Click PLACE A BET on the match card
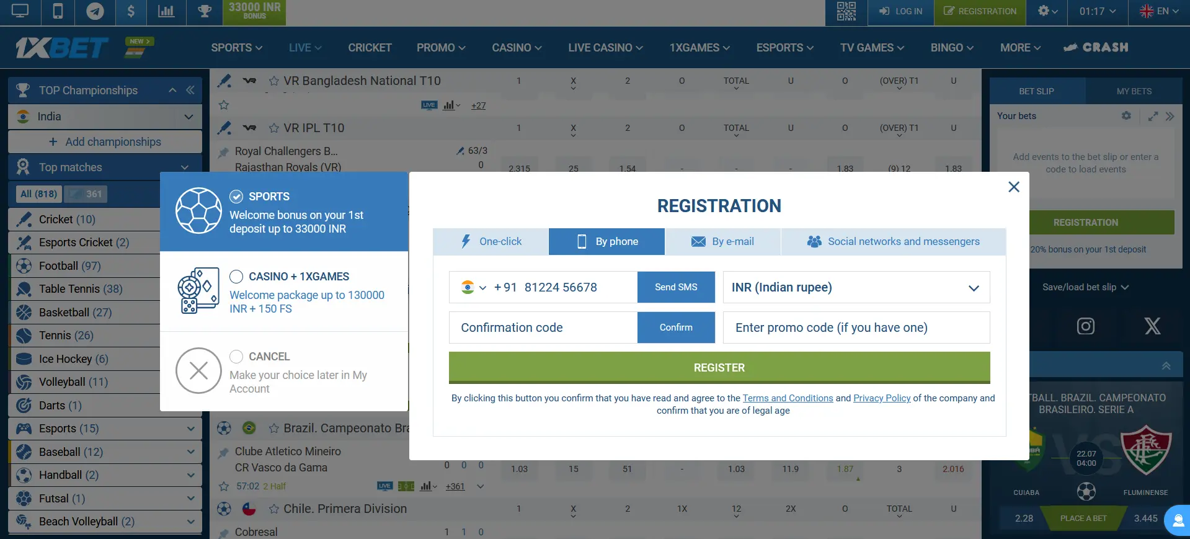This screenshot has width=1190, height=539. [x=1083, y=519]
